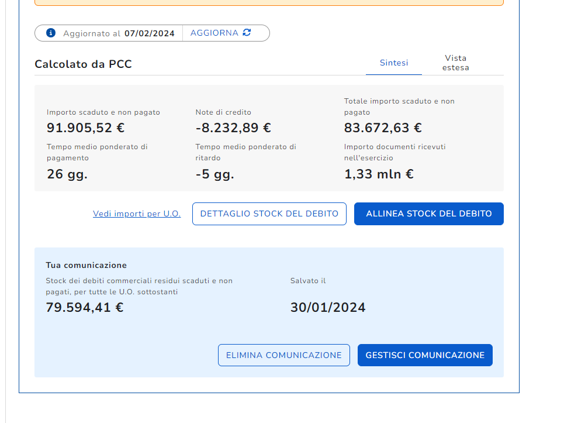The image size is (571, 423).
Task: Click GESTISCI COMUNICAZIONE button
Action: 425,355
